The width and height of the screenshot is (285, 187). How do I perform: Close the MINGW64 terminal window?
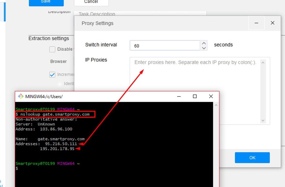point(211,96)
